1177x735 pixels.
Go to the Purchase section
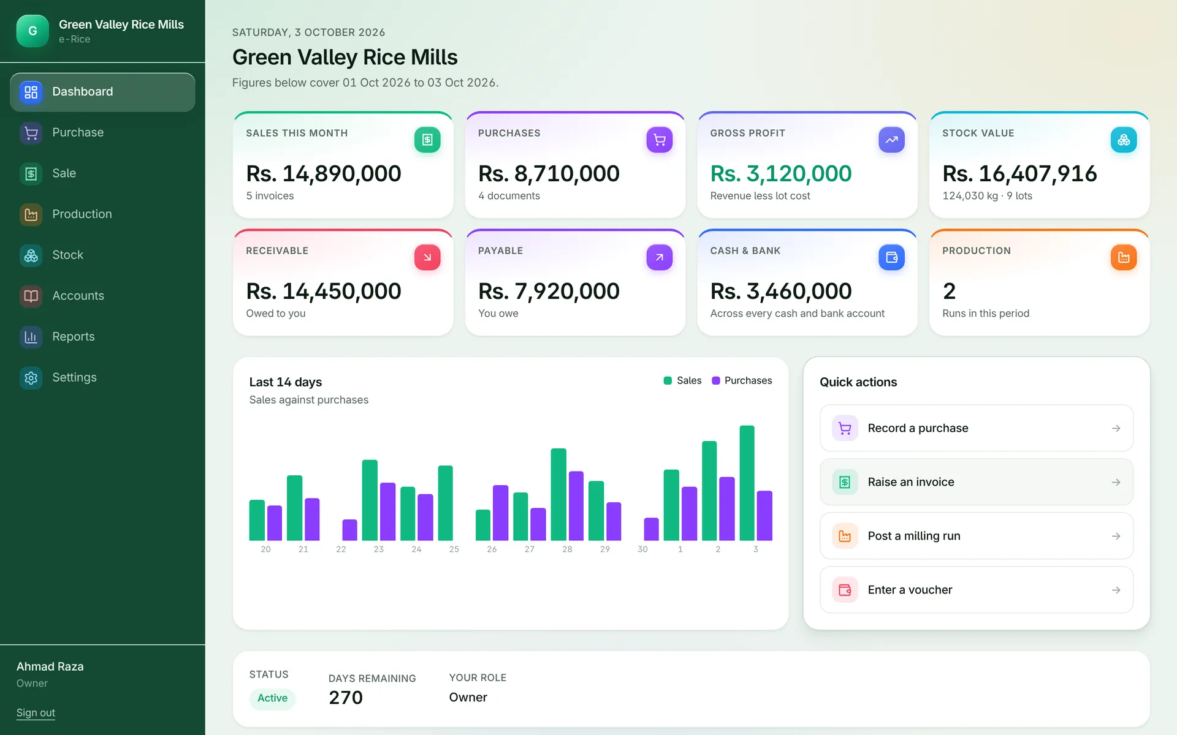(x=102, y=133)
